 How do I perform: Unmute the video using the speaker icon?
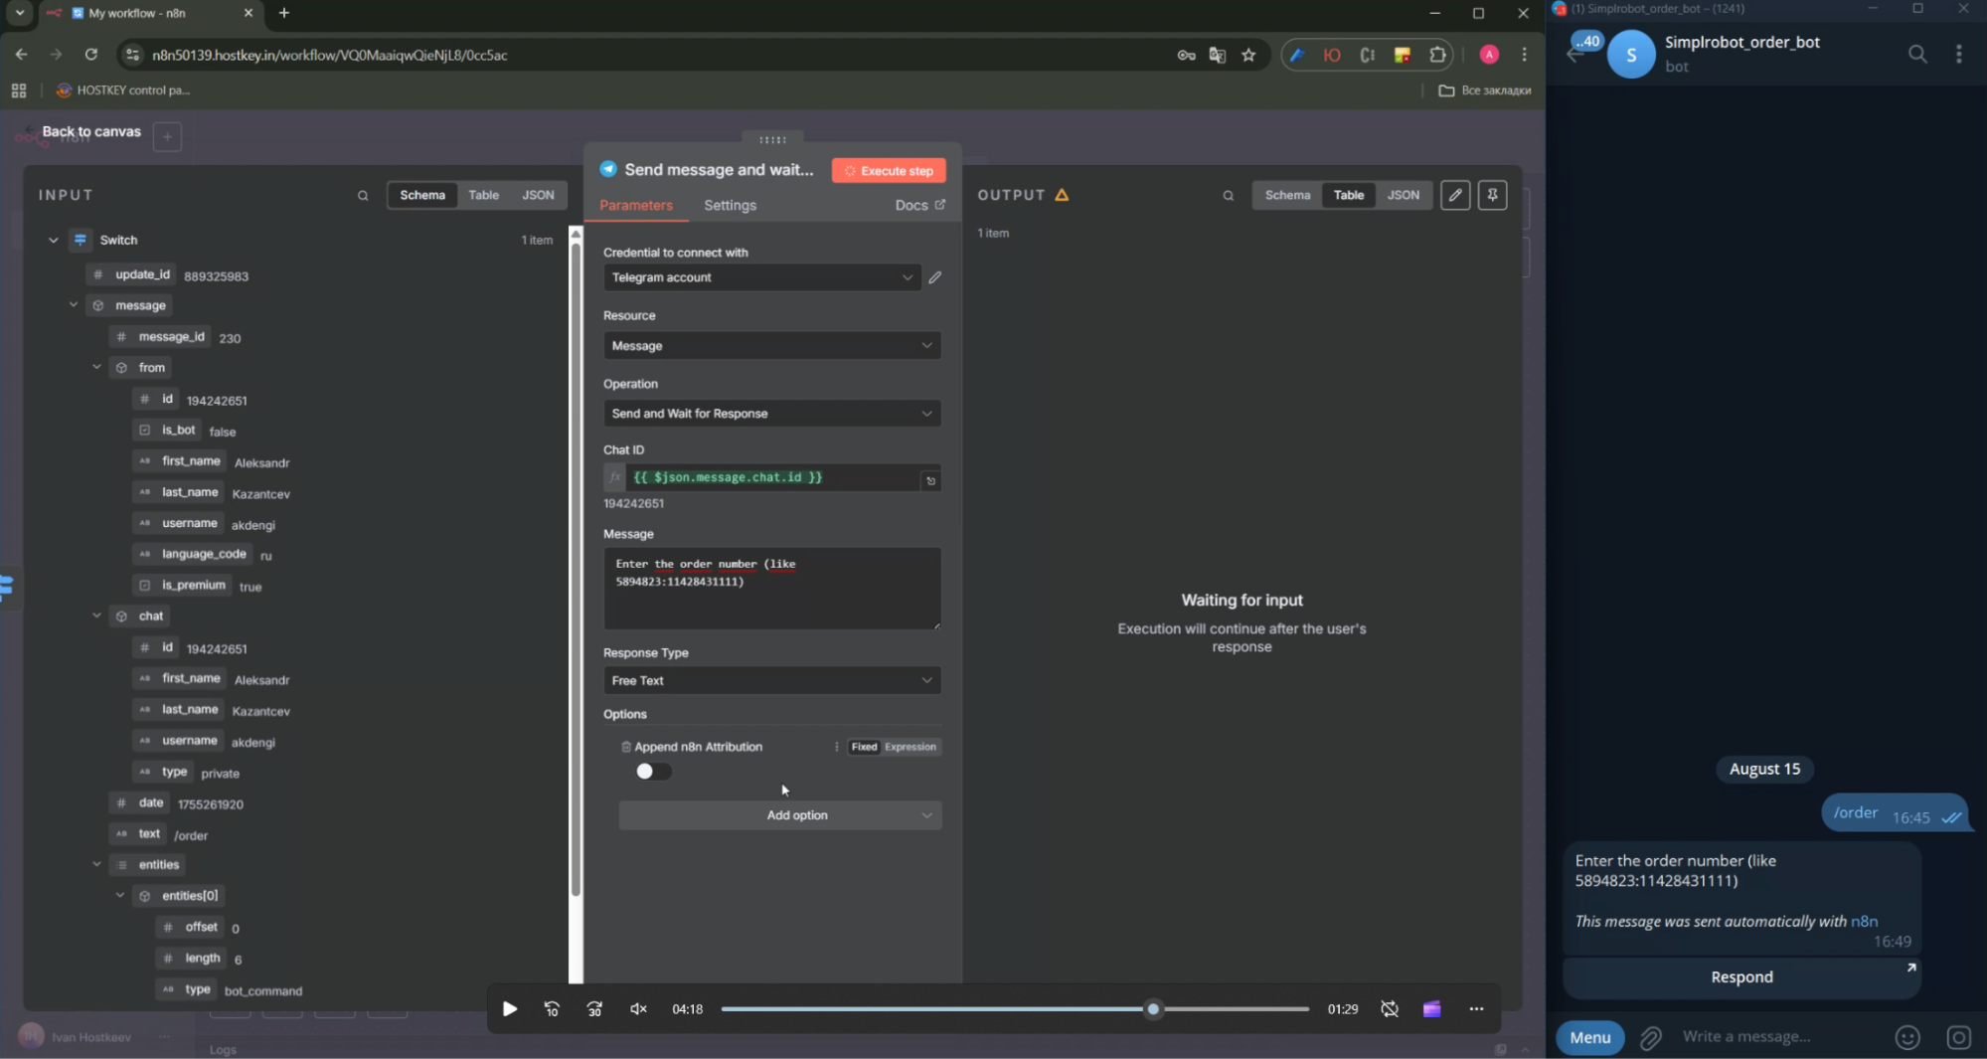pyautogui.click(x=638, y=1009)
